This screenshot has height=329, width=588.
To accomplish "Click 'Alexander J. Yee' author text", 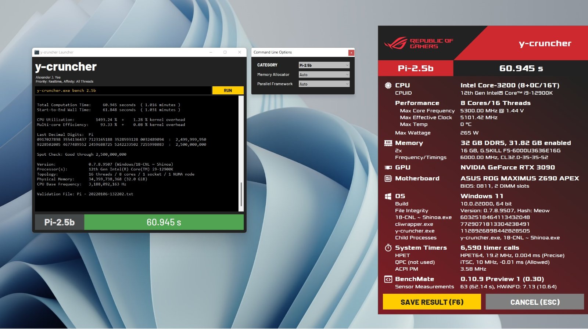I will [48, 77].
